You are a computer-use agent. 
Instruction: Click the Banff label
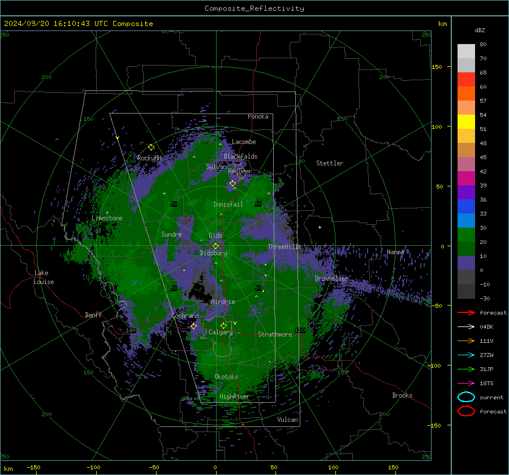pos(93,315)
